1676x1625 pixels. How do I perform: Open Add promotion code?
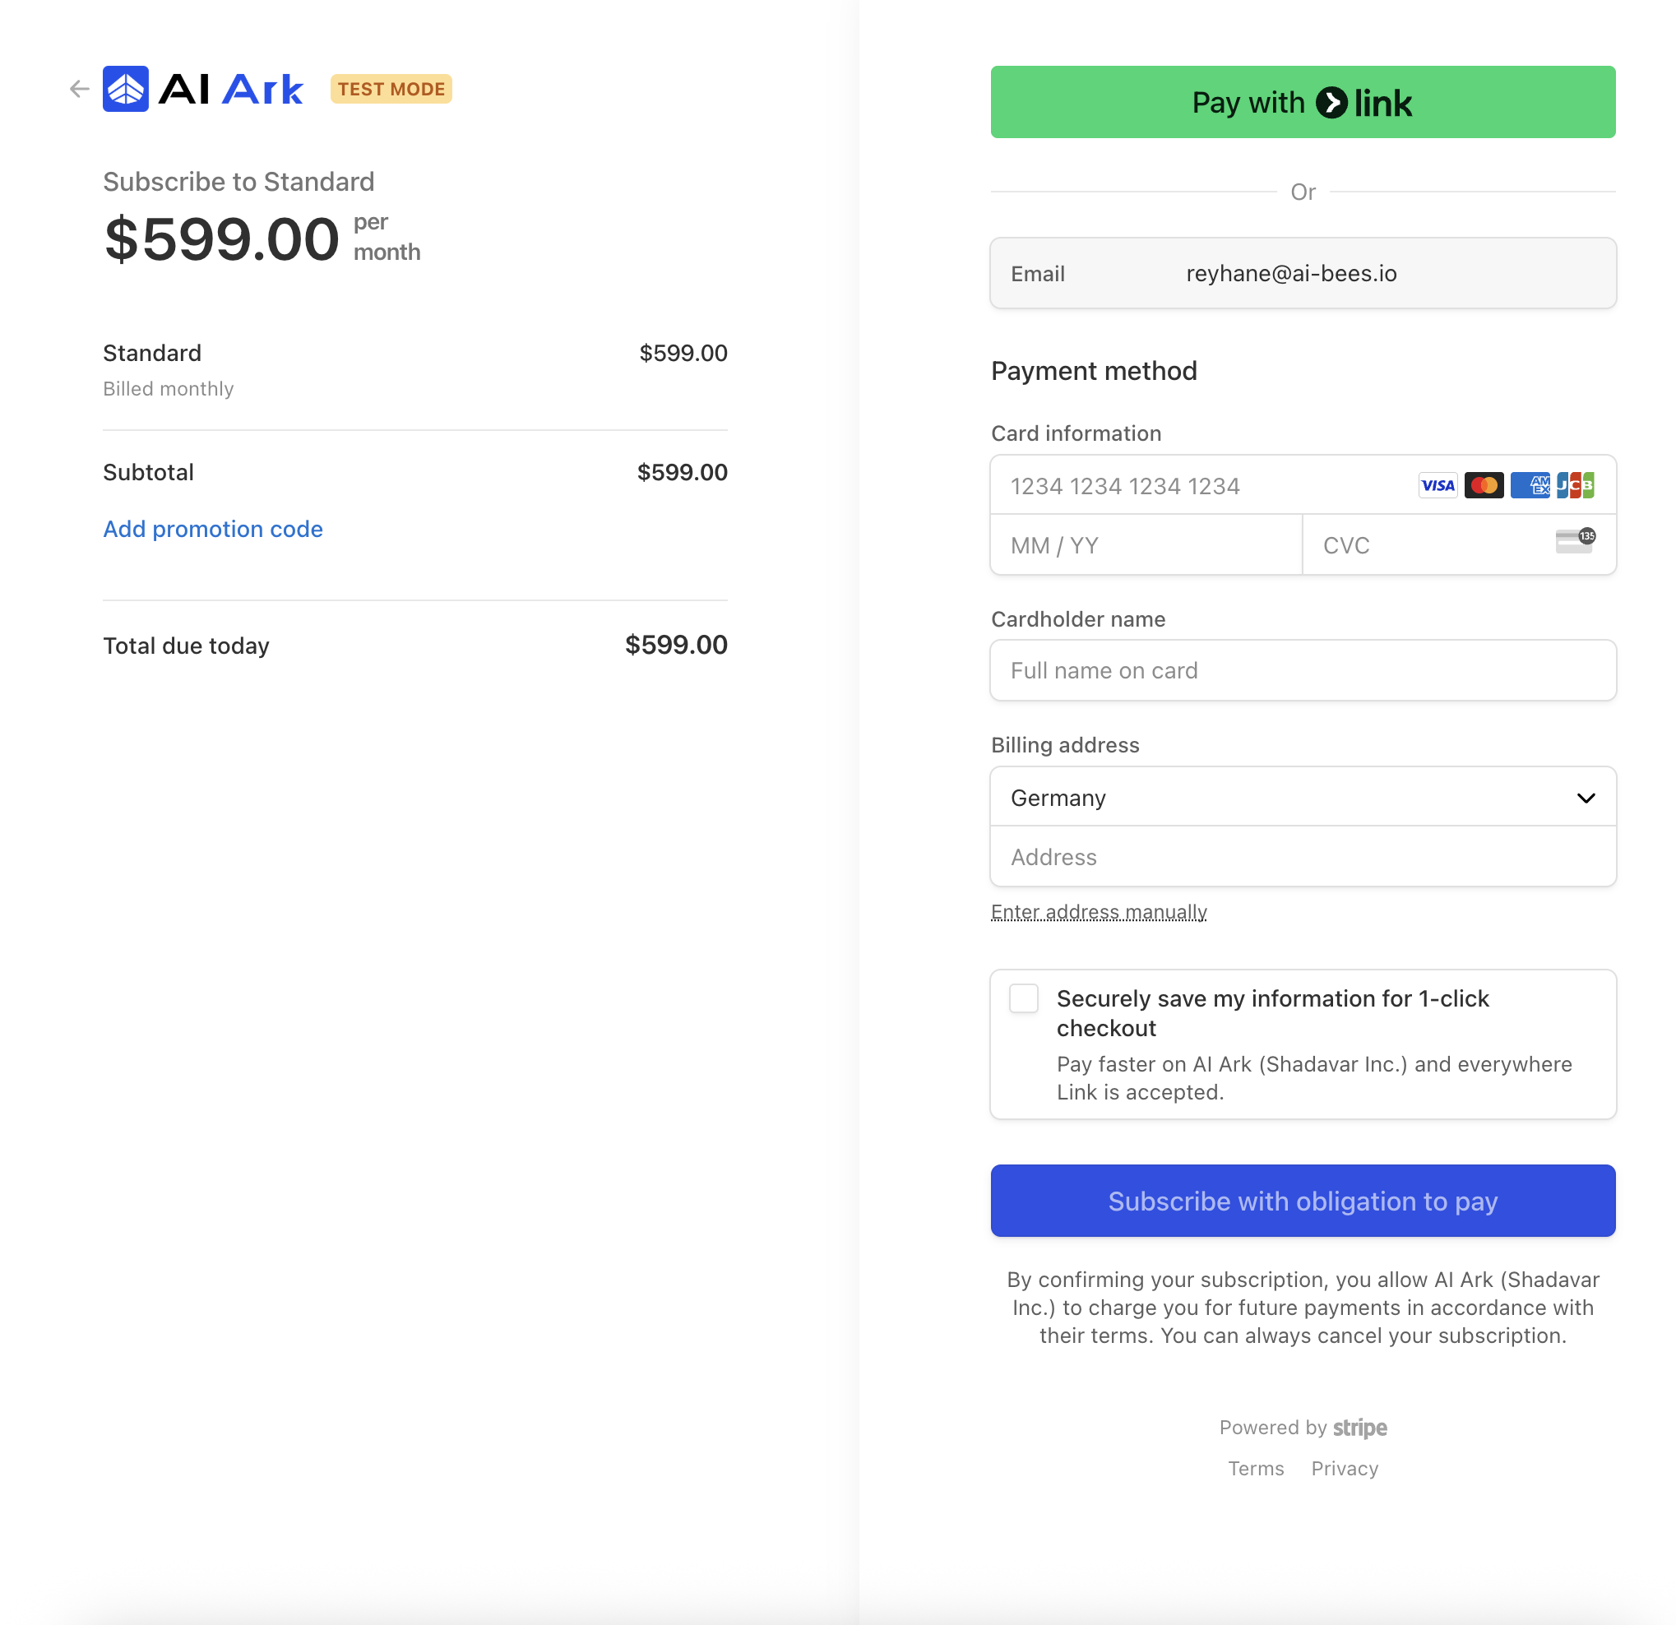[213, 530]
